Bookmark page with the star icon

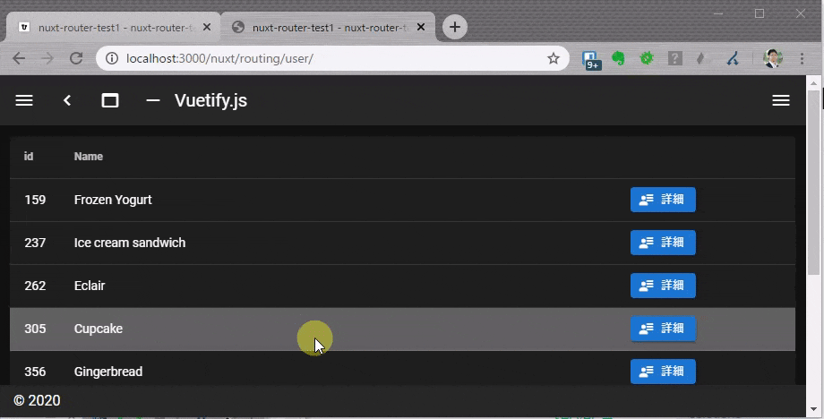(554, 58)
